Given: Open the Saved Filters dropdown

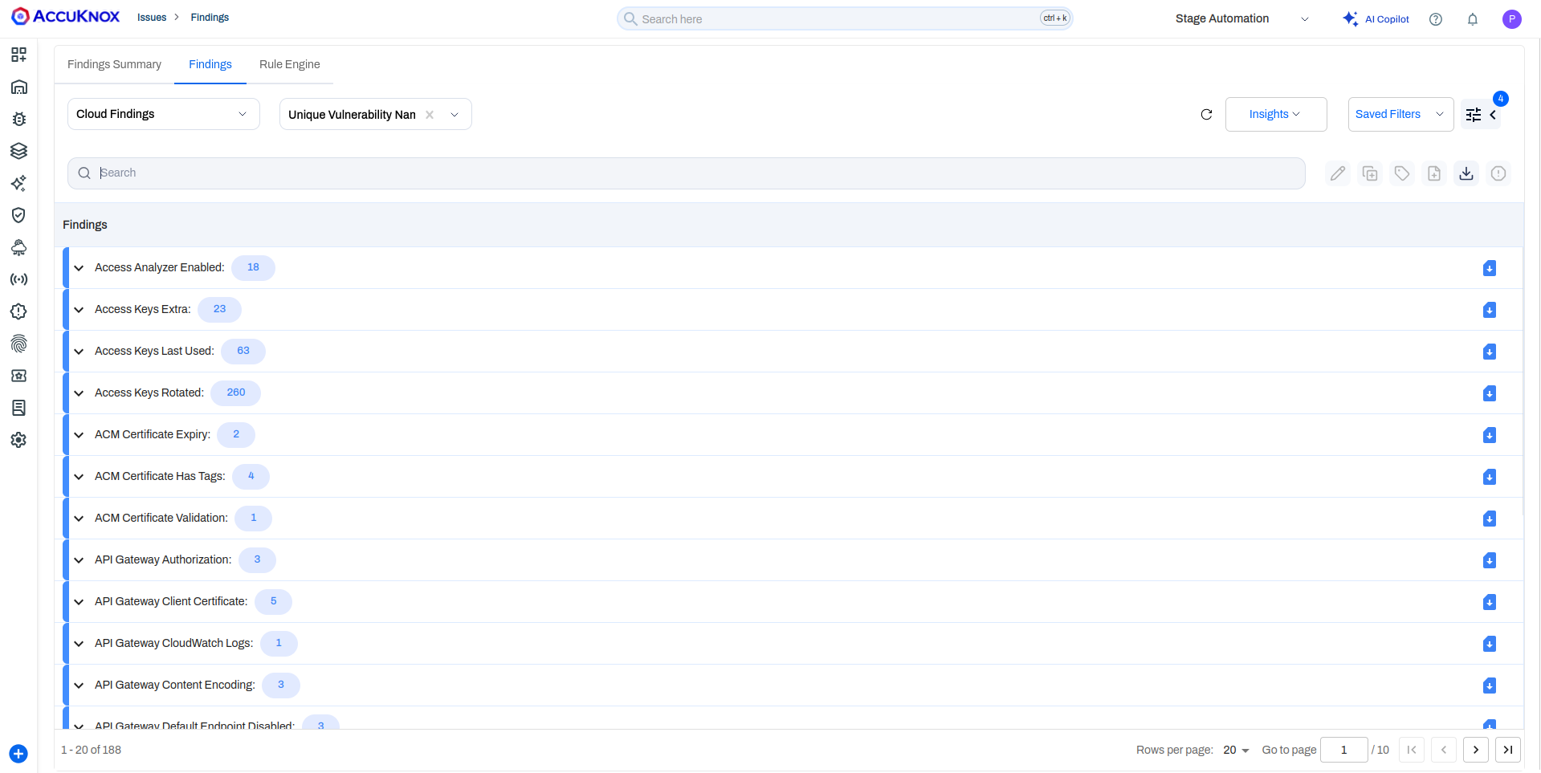Looking at the screenshot, I should coord(1400,114).
